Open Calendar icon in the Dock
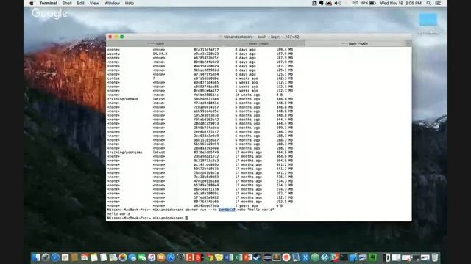The image size is (471, 264). 85,257
